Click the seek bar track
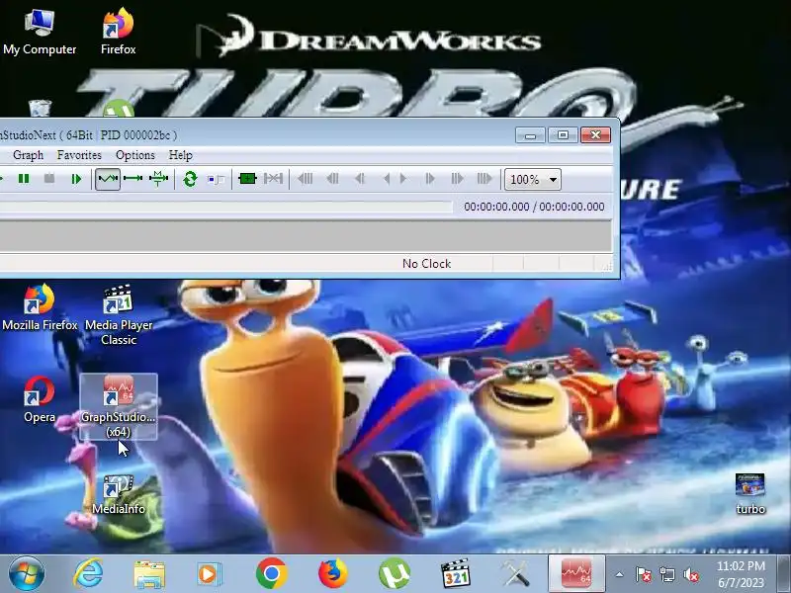This screenshot has width=791, height=593. tap(226, 207)
